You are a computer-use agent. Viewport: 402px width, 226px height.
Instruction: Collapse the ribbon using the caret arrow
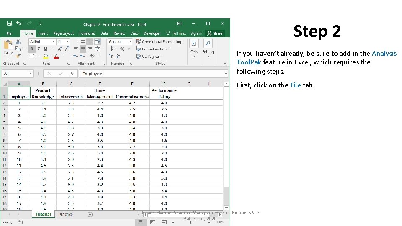pos(225,64)
